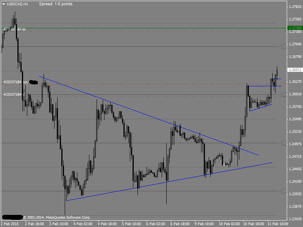Select the short rising flag trendline near 1.25750
Screen dimensions: 303x227
(261, 108)
